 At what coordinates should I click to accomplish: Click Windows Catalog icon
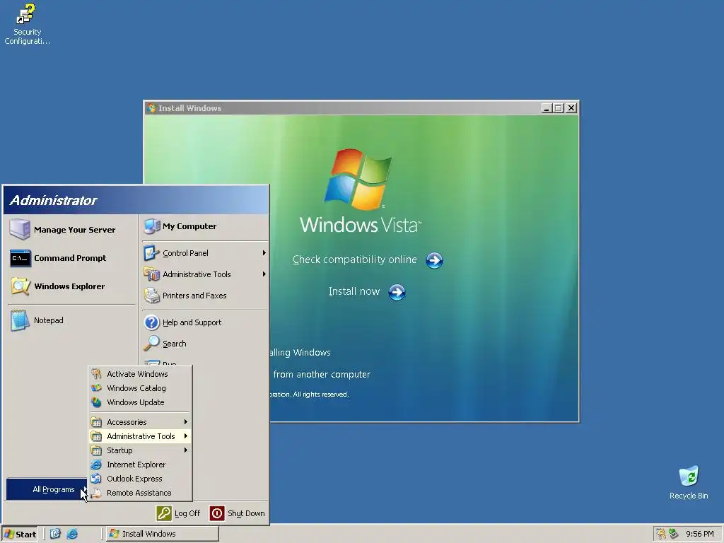pyautogui.click(x=96, y=388)
